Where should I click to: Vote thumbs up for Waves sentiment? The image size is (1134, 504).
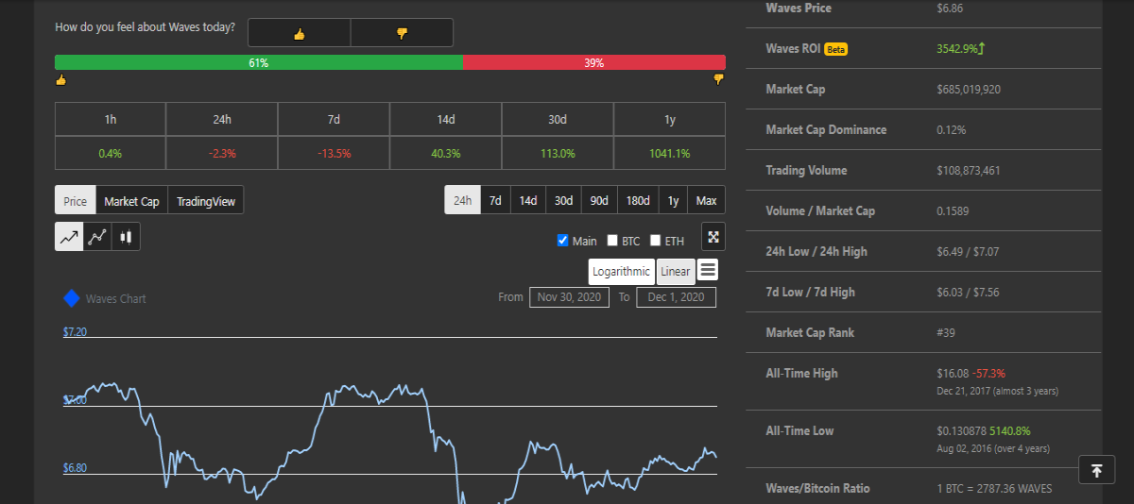click(x=299, y=33)
